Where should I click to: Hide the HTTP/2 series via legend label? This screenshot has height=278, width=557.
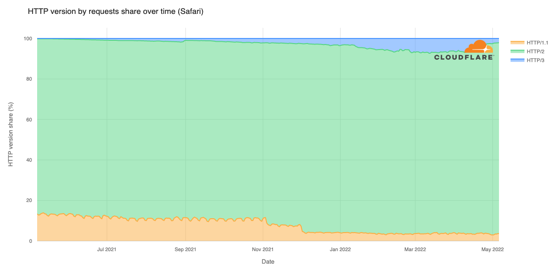tap(535, 51)
